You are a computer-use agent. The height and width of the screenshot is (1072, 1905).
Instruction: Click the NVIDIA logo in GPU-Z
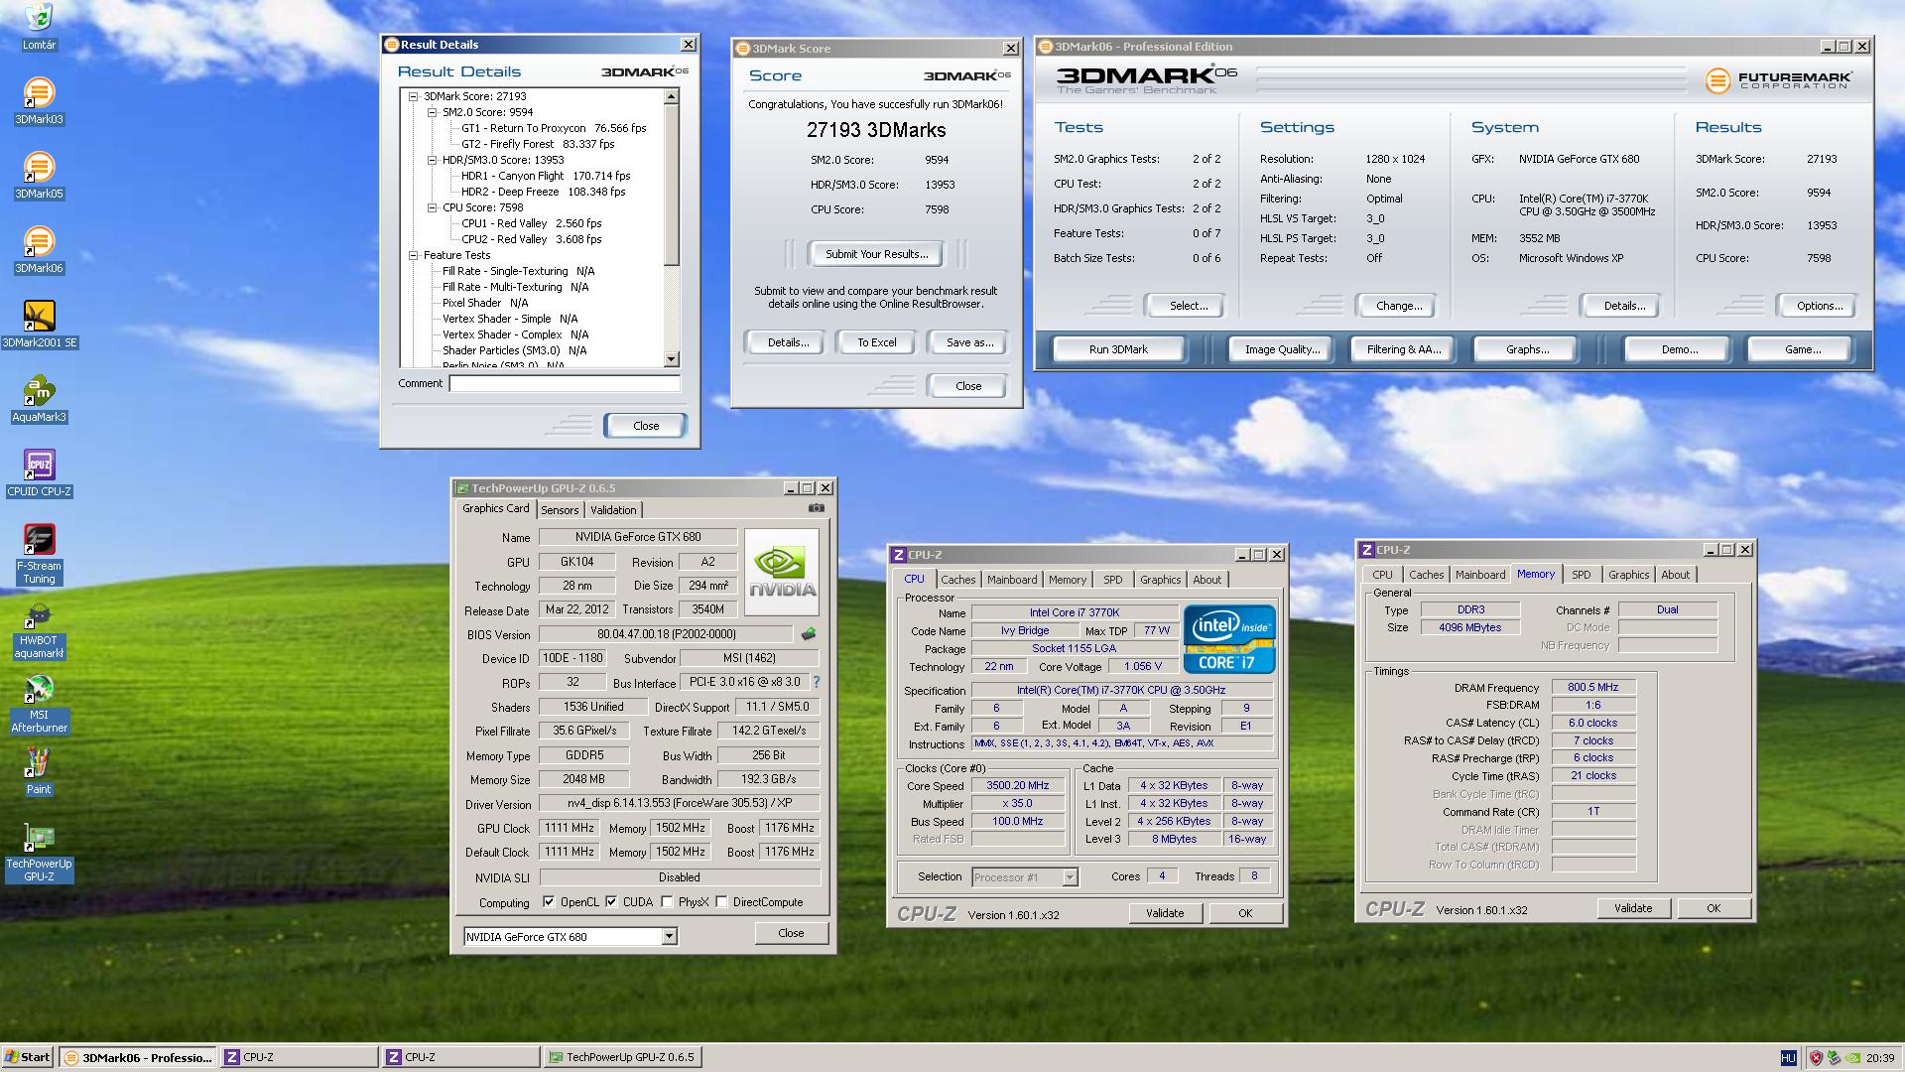pos(781,572)
